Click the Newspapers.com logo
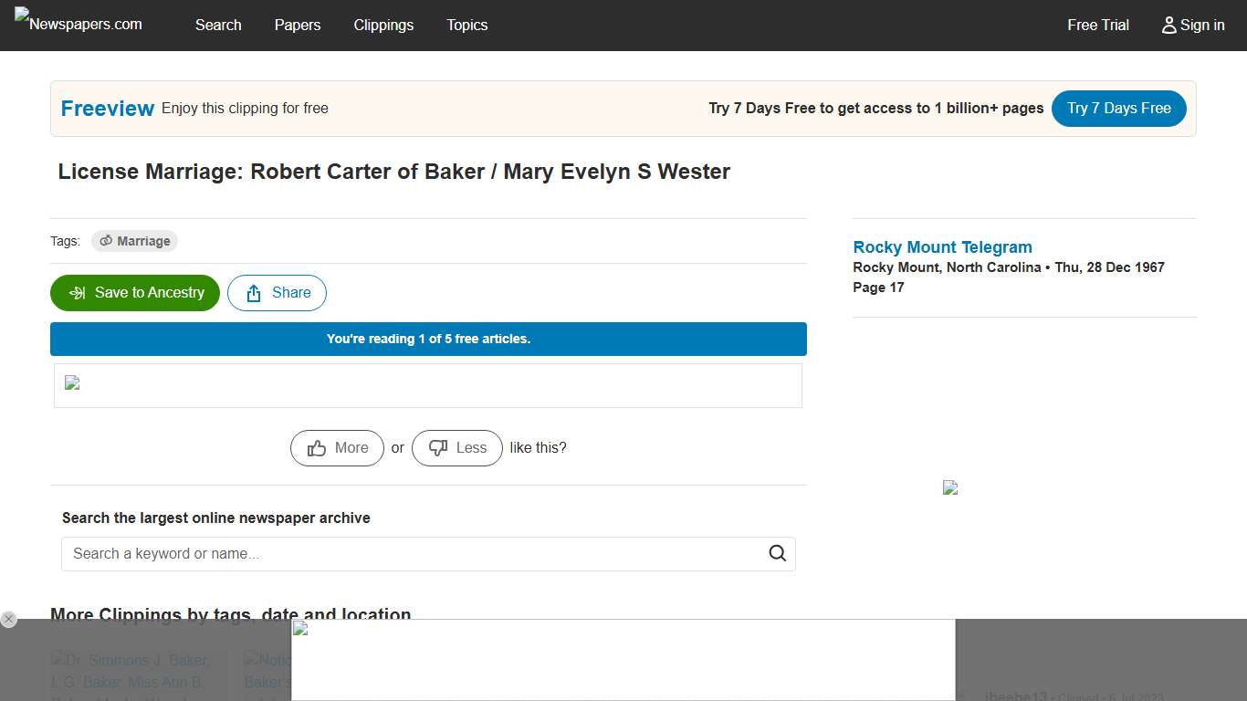1247x701 pixels. (78, 25)
